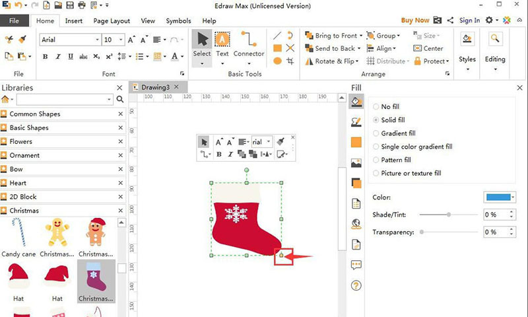Click the Buy Now link

click(415, 20)
